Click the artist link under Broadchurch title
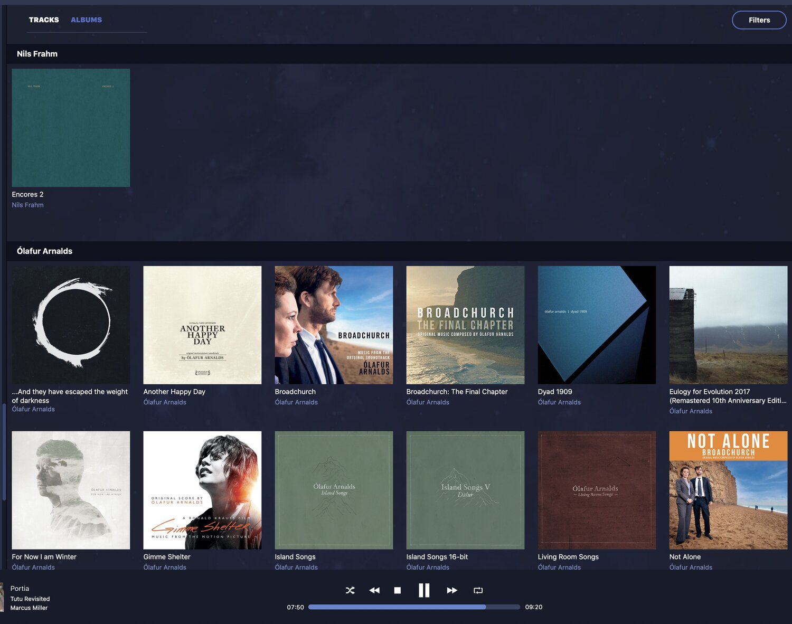792x624 pixels. pyautogui.click(x=296, y=402)
